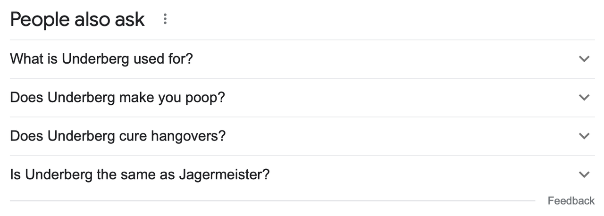604x216 pixels.
Task: Expand 'What is Underberg used for?' question
Action: pyautogui.click(x=302, y=59)
